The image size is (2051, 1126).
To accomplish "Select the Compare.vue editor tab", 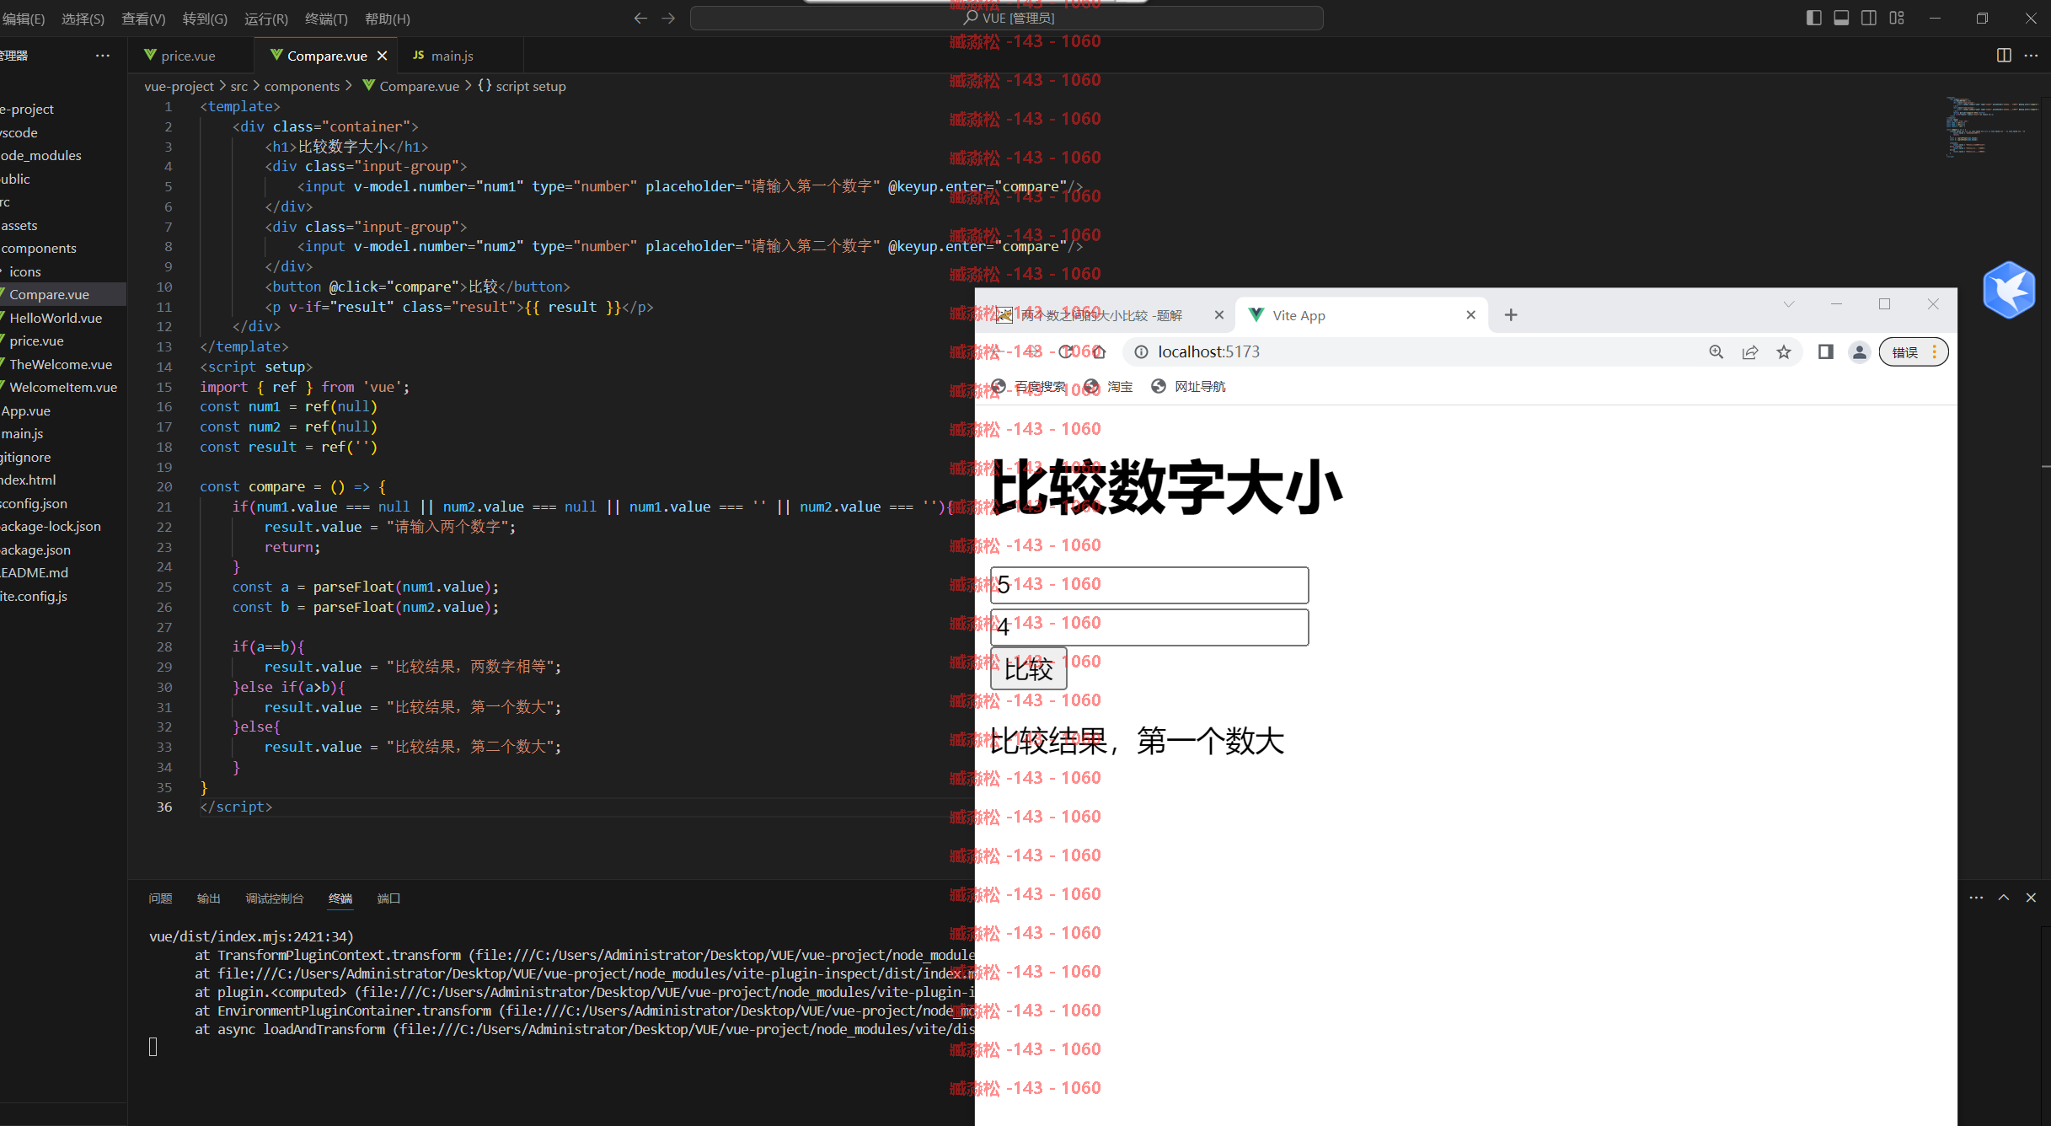I will pos(326,56).
